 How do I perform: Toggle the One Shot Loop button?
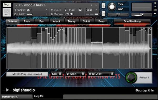coord(132,21)
